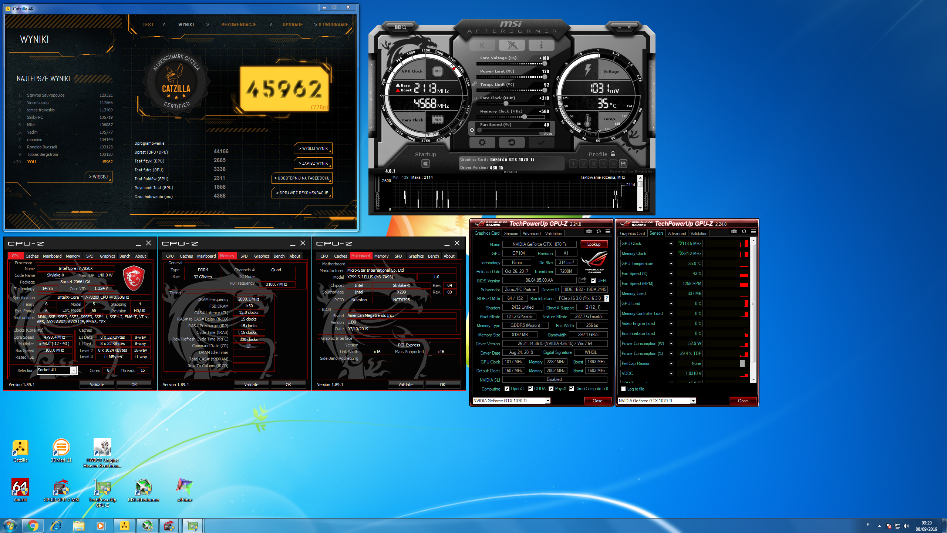The width and height of the screenshot is (947, 533).
Task: Select profile slot 1 in Afterburner
Action: (x=573, y=164)
